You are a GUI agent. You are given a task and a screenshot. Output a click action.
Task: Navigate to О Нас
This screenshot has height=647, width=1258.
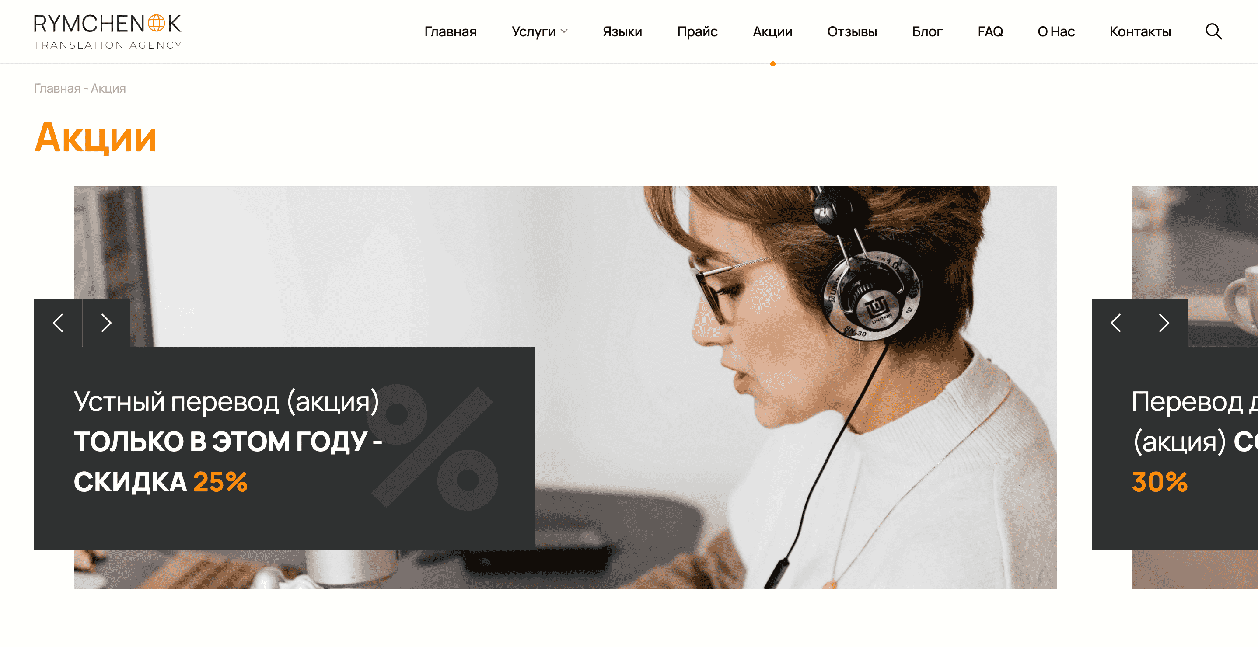point(1056,32)
